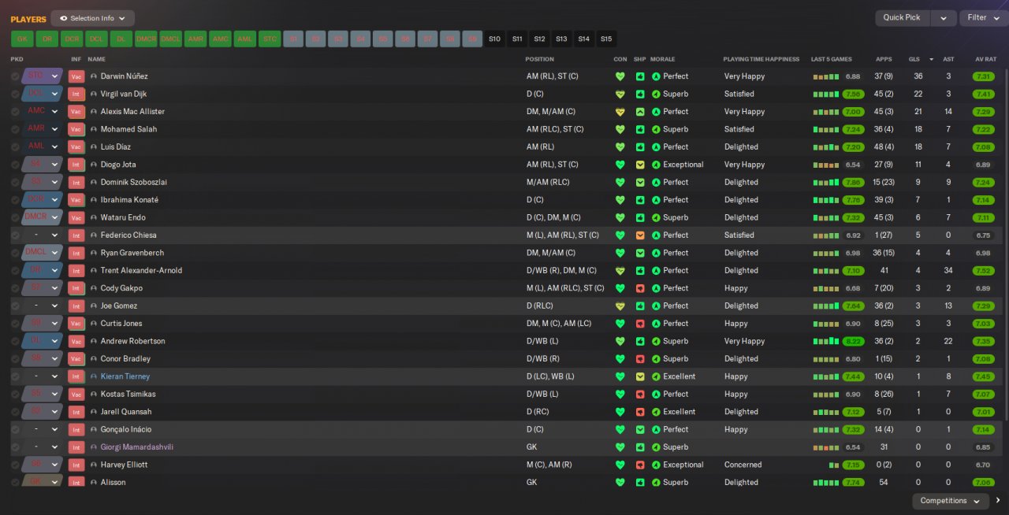Toggle the picked checkmark for Gonçalo Inácio
This screenshot has width=1009, height=515.
tap(15, 429)
